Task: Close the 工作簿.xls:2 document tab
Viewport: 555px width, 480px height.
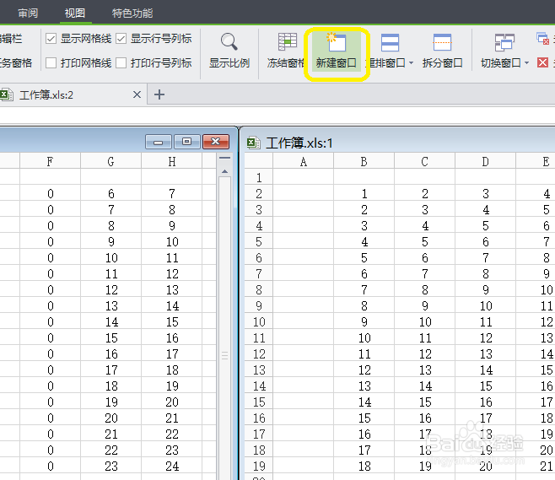Action: (x=137, y=94)
